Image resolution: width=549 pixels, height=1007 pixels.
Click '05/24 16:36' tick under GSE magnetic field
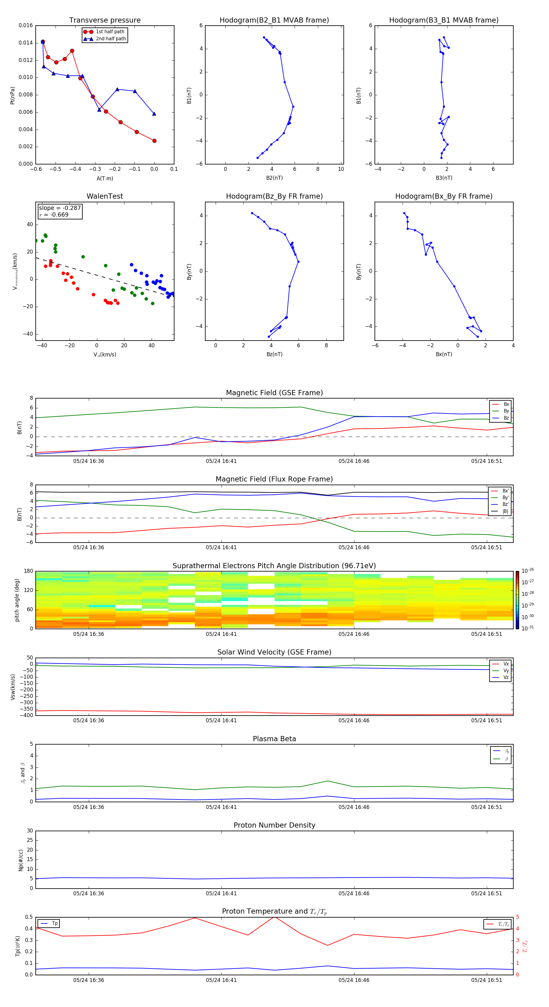click(89, 461)
